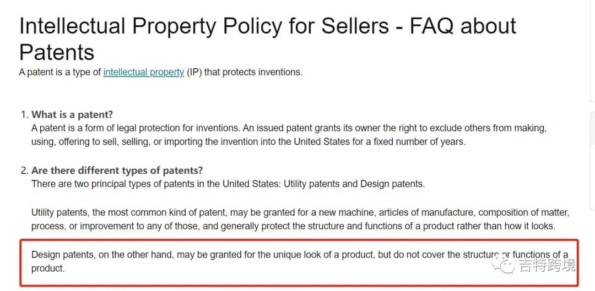The width and height of the screenshot is (595, 291).
Task: Click the word 'product.' ending the red box
Action: click(x=48, y=269)
